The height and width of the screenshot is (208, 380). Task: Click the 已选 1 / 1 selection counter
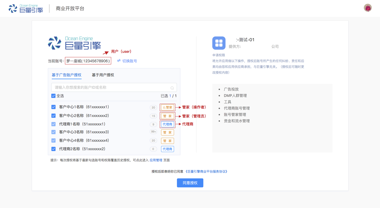[x=169, y=96]
